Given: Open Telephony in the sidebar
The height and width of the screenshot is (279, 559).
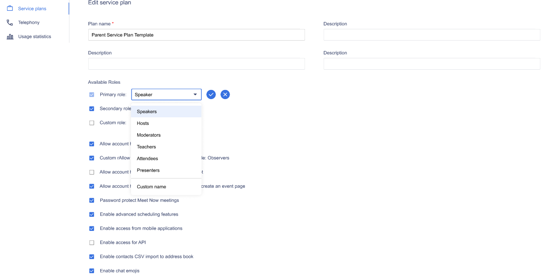Looking at the screenshot, I should [29, 22].
